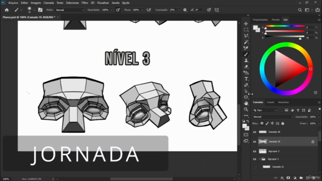Select the Move tool

click(246, 24)
